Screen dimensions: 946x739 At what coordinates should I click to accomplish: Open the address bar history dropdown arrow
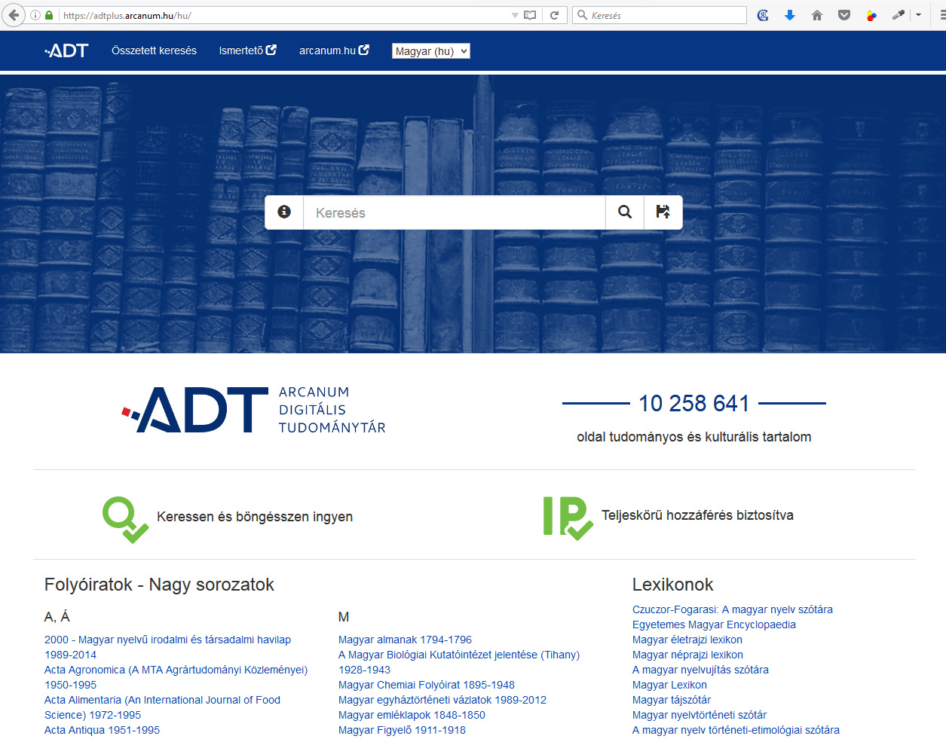[515, 15]
